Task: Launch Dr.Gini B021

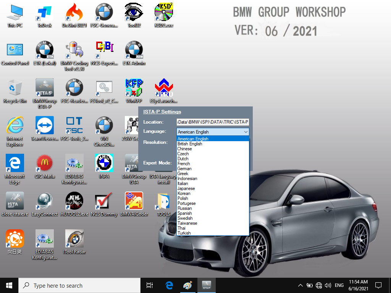Action: click(x=74, y=11)
